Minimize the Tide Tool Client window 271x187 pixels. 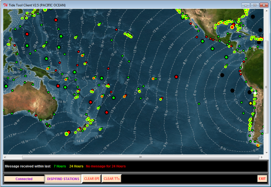245,5
